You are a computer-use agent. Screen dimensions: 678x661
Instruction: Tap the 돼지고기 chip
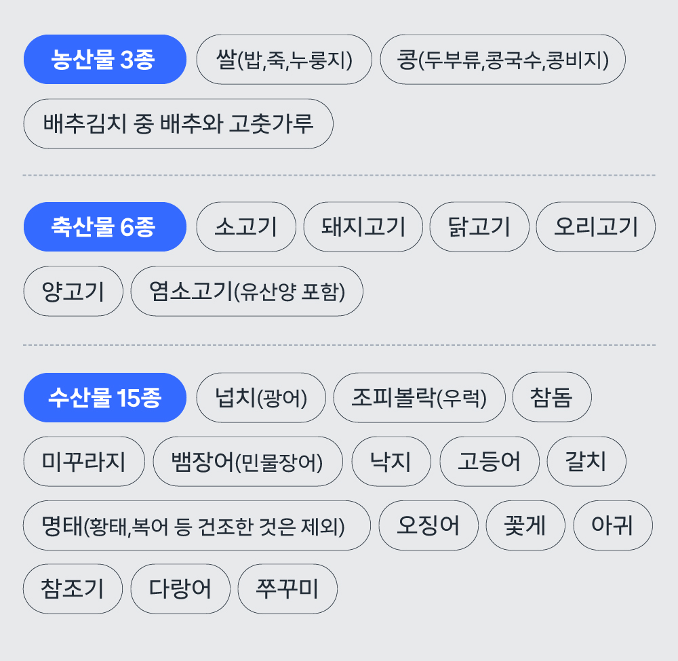[363, 226]
